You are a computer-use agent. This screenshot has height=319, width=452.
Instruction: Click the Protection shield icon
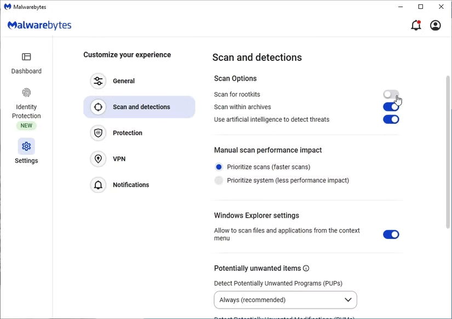pyautogui.click(x=98, y=133)
